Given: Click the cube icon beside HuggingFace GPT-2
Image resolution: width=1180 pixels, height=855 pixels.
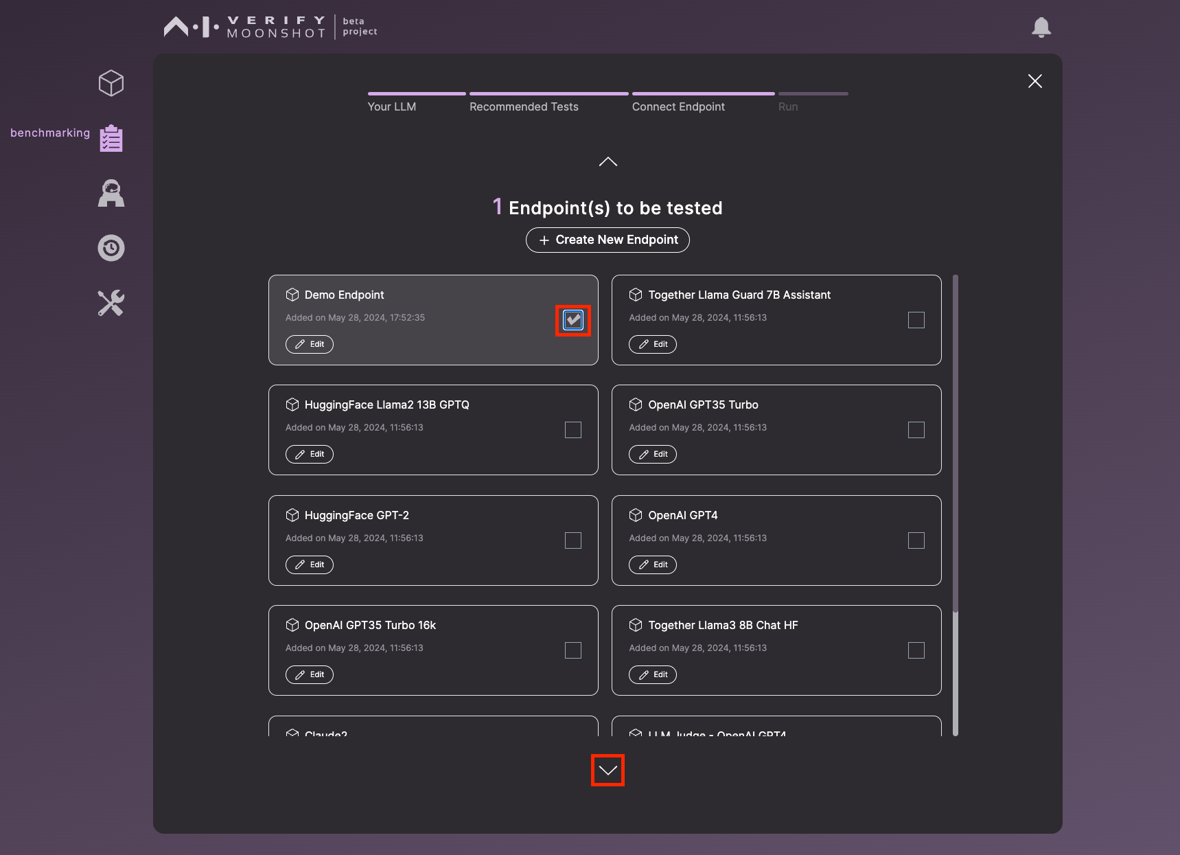Looking at the screenshot, I should (x=292, y=515).
